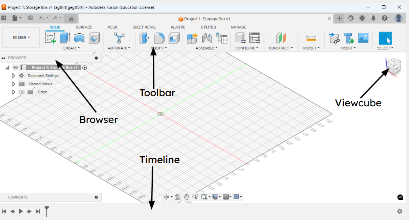This screenshot has width=409, height=220.
Task: Show the hidden Origin folder
Action: tap(22, 92)
